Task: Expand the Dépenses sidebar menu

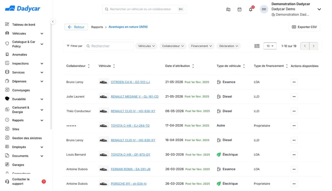Action: (x=42, y=81)
